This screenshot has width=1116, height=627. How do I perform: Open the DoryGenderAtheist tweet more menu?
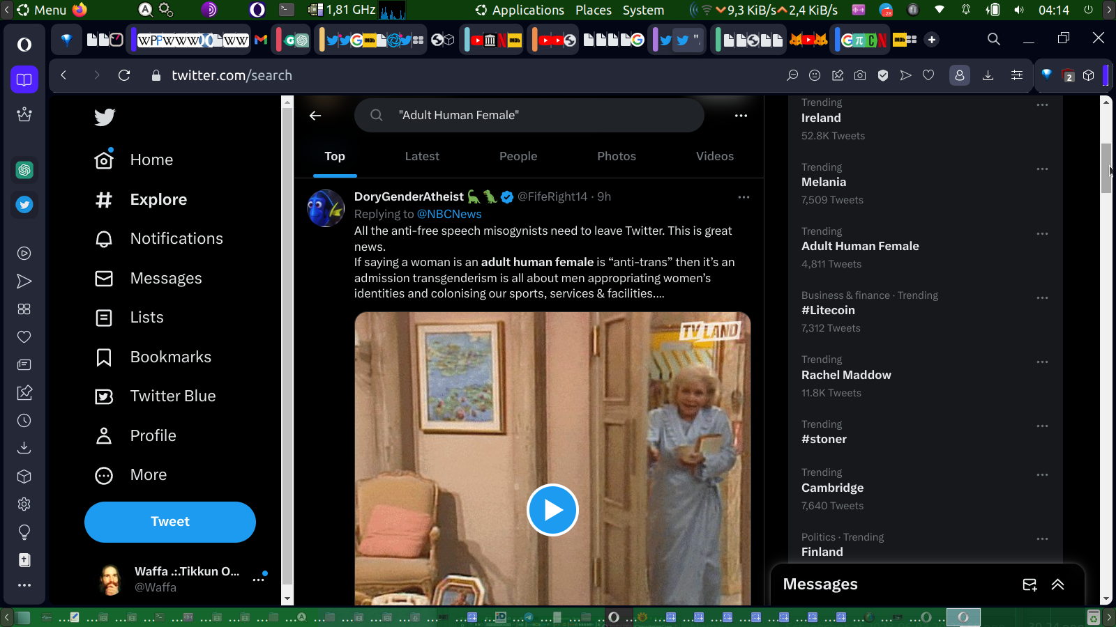pyautogui.click(x=744, y=197)
